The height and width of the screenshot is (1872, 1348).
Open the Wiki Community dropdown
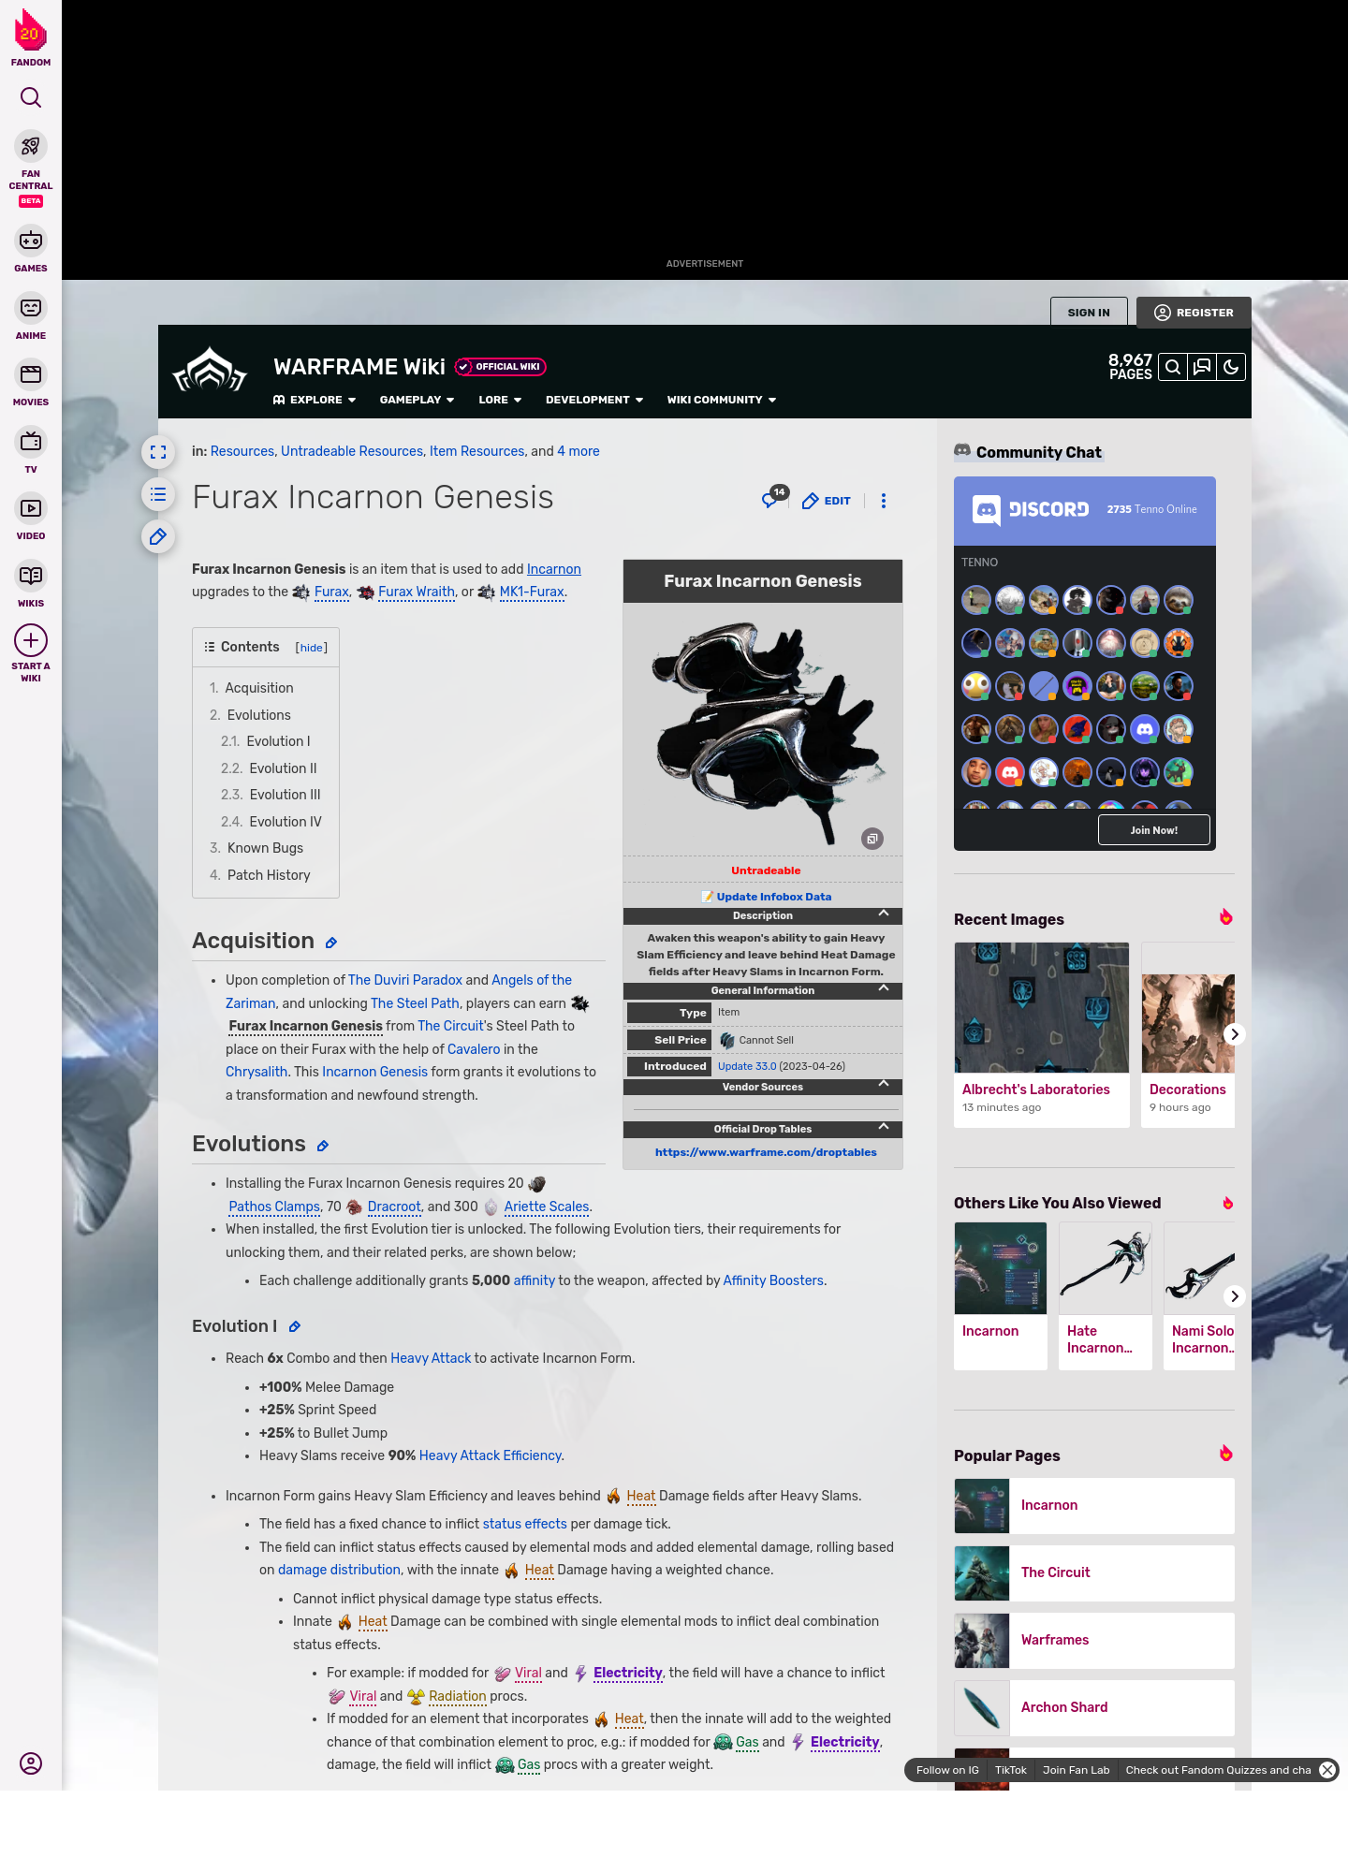pyautogui.click(x=722, y=400)
